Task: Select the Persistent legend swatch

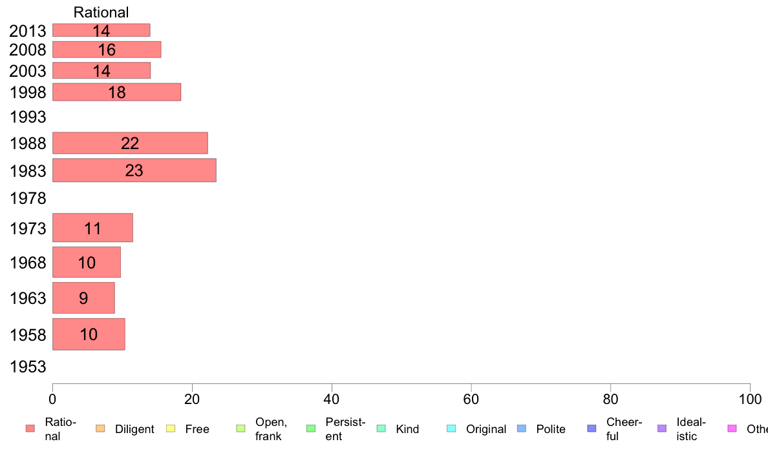Action: (x=311, y=429)
